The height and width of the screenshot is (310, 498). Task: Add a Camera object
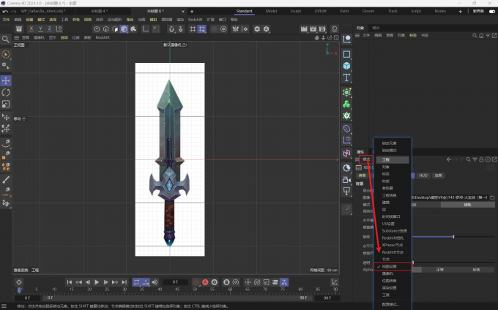pyautogui.click(x=346, y=180)
